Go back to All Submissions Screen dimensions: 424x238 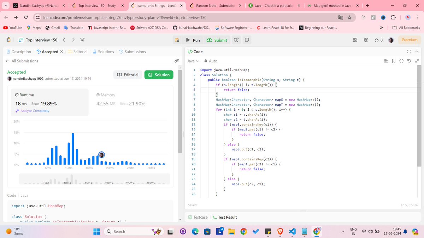click(x=22, y=61)
